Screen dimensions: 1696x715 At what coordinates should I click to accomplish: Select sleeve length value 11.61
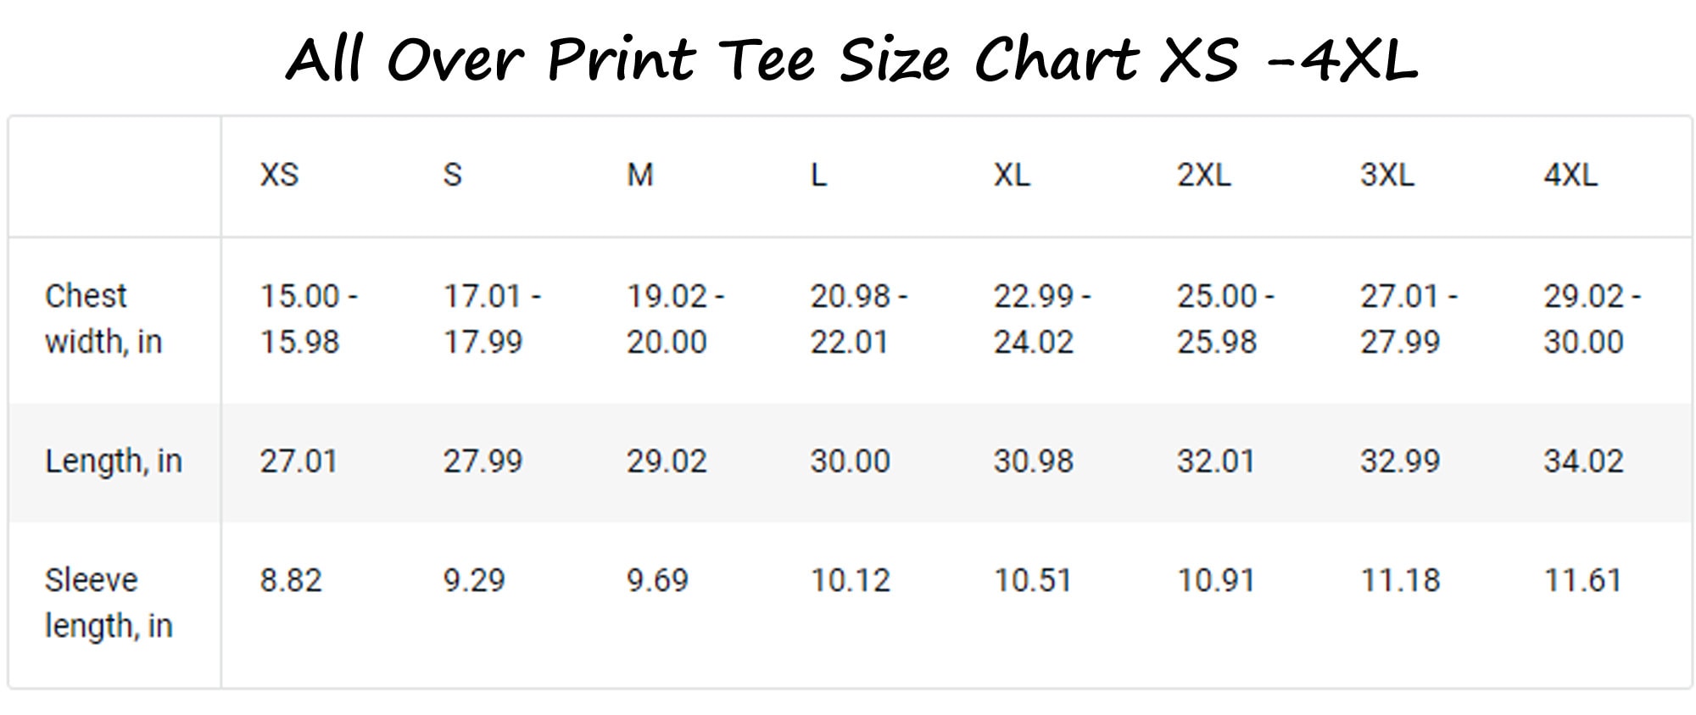tap(1582, 581)
